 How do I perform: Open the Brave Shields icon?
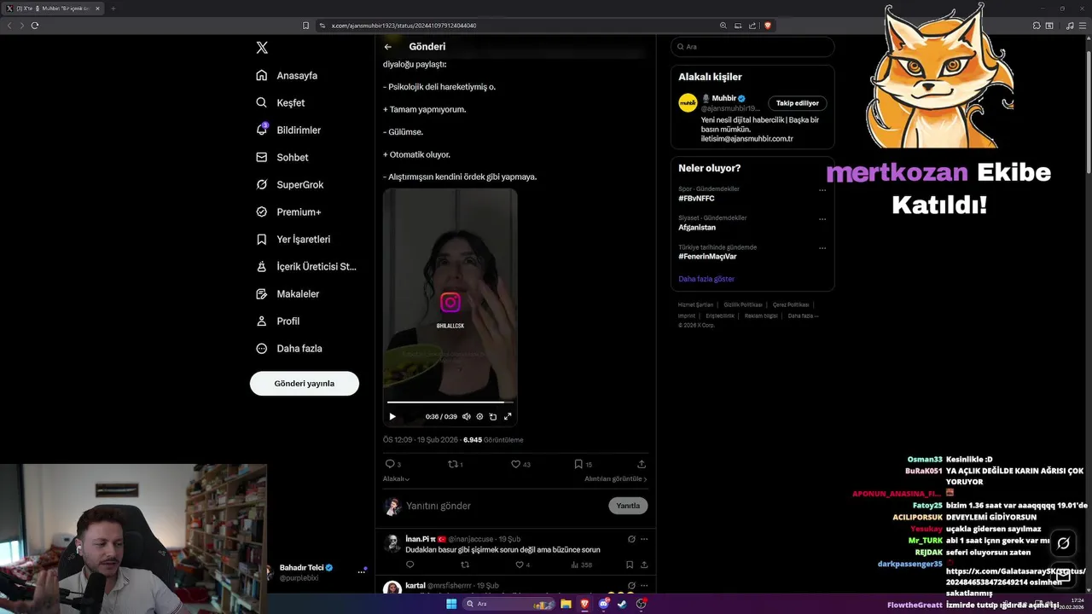point(768,26)
